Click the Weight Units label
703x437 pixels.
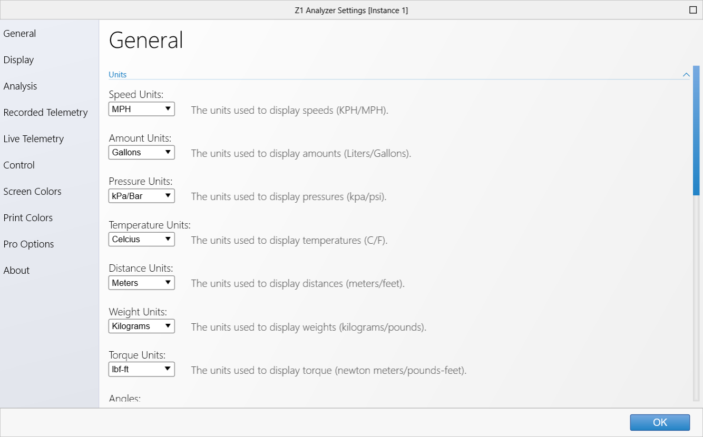point(138,312)
